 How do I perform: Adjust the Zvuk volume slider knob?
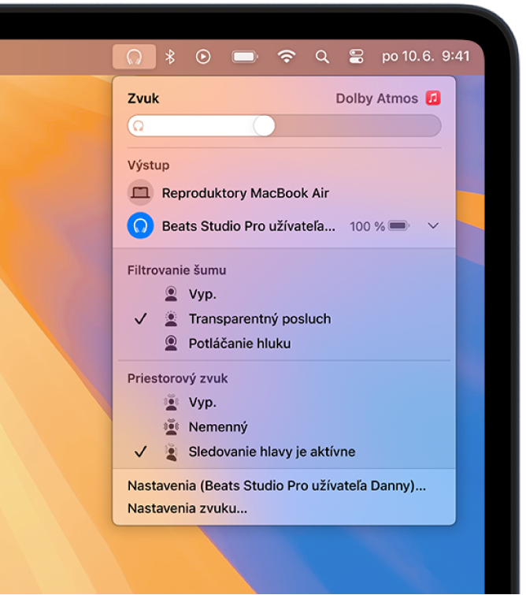(x=265, y=125)
